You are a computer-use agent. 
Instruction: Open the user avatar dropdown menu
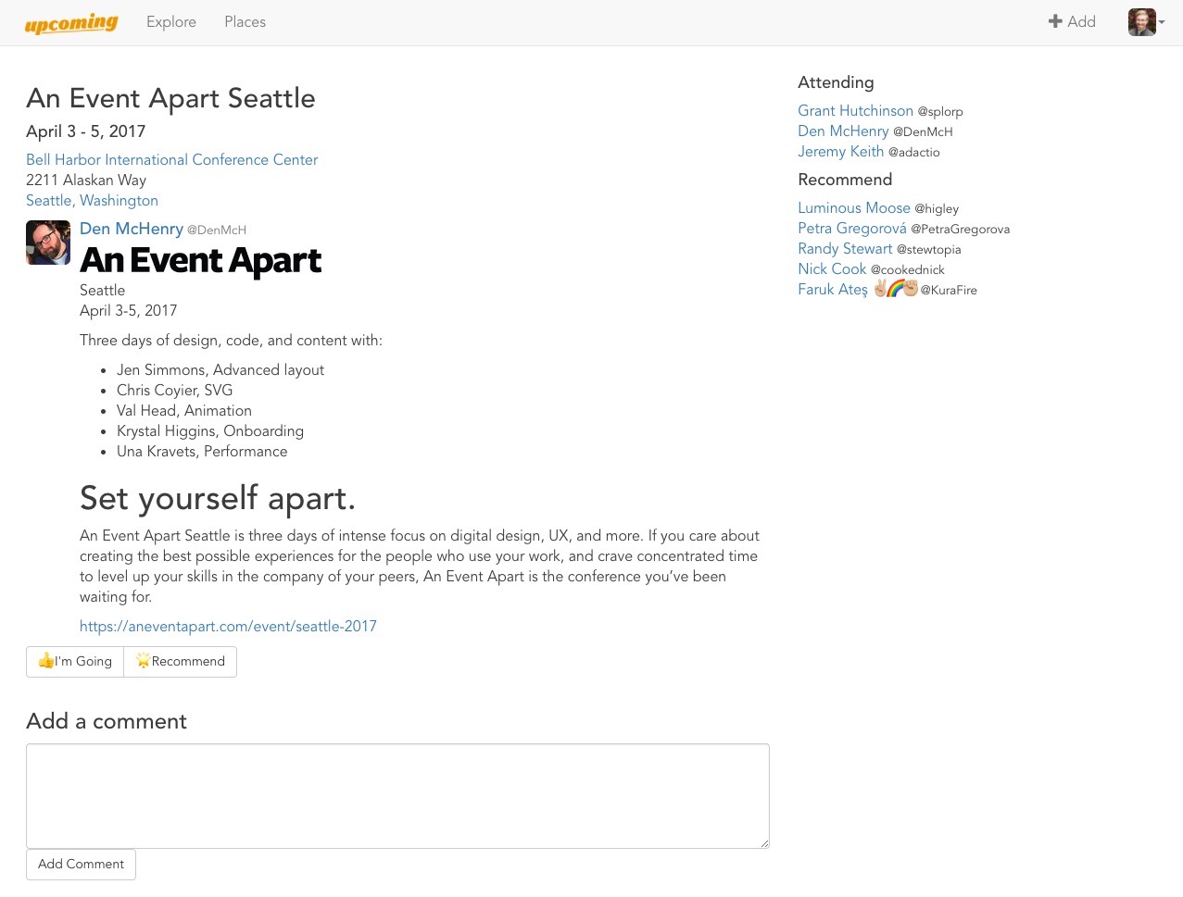pos(1146,22)
